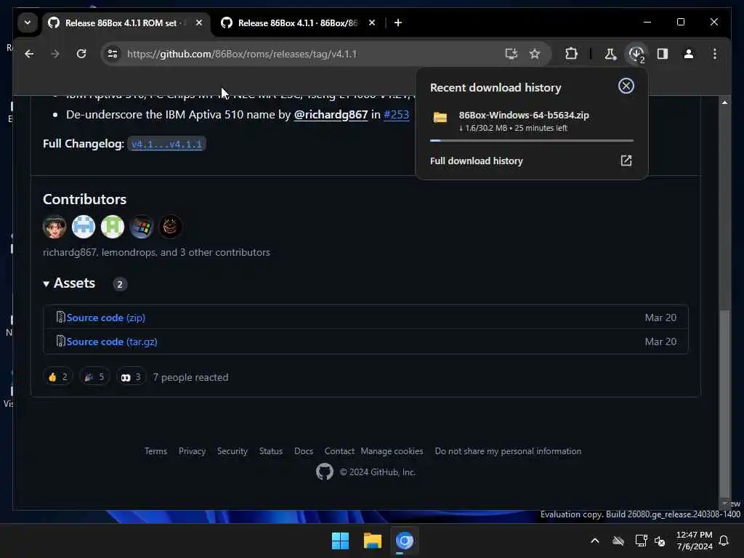Screen dimensions: 744x558
Task: Open the taskbar clock and date
Action: (694, 541)
